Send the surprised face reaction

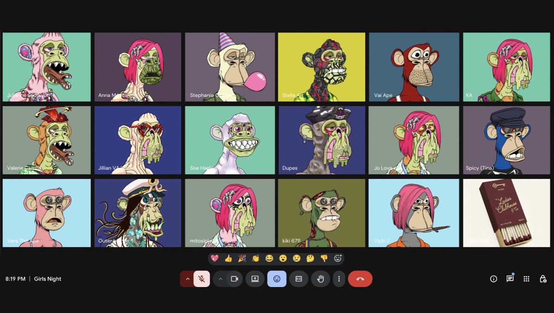[283, 258]
